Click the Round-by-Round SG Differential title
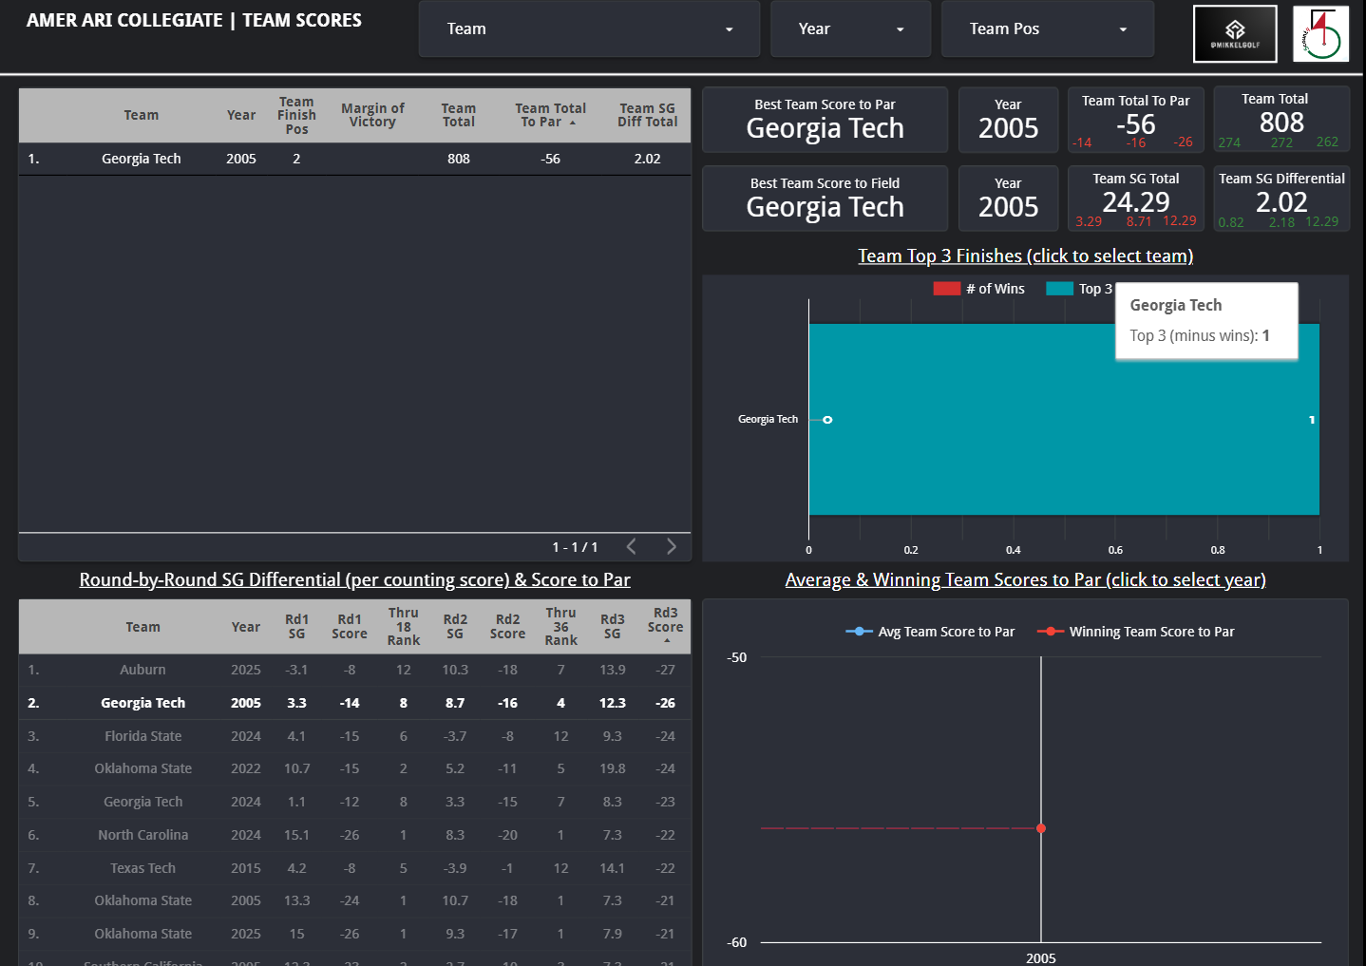This screenshot has height=966, width=1366. click(x=354, y=579)
